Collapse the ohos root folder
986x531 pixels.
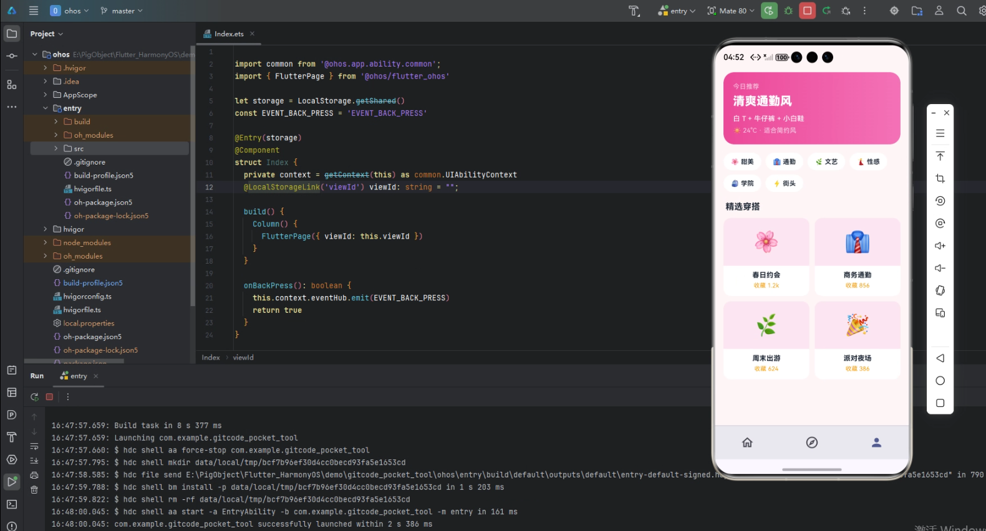34,55
